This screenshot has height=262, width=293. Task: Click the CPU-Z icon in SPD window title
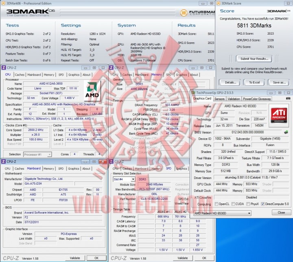111,162
